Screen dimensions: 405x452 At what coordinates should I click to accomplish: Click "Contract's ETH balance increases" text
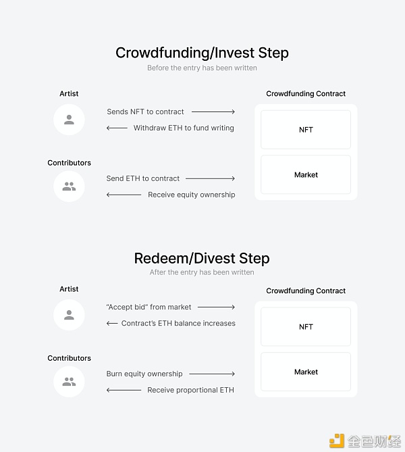178,323
